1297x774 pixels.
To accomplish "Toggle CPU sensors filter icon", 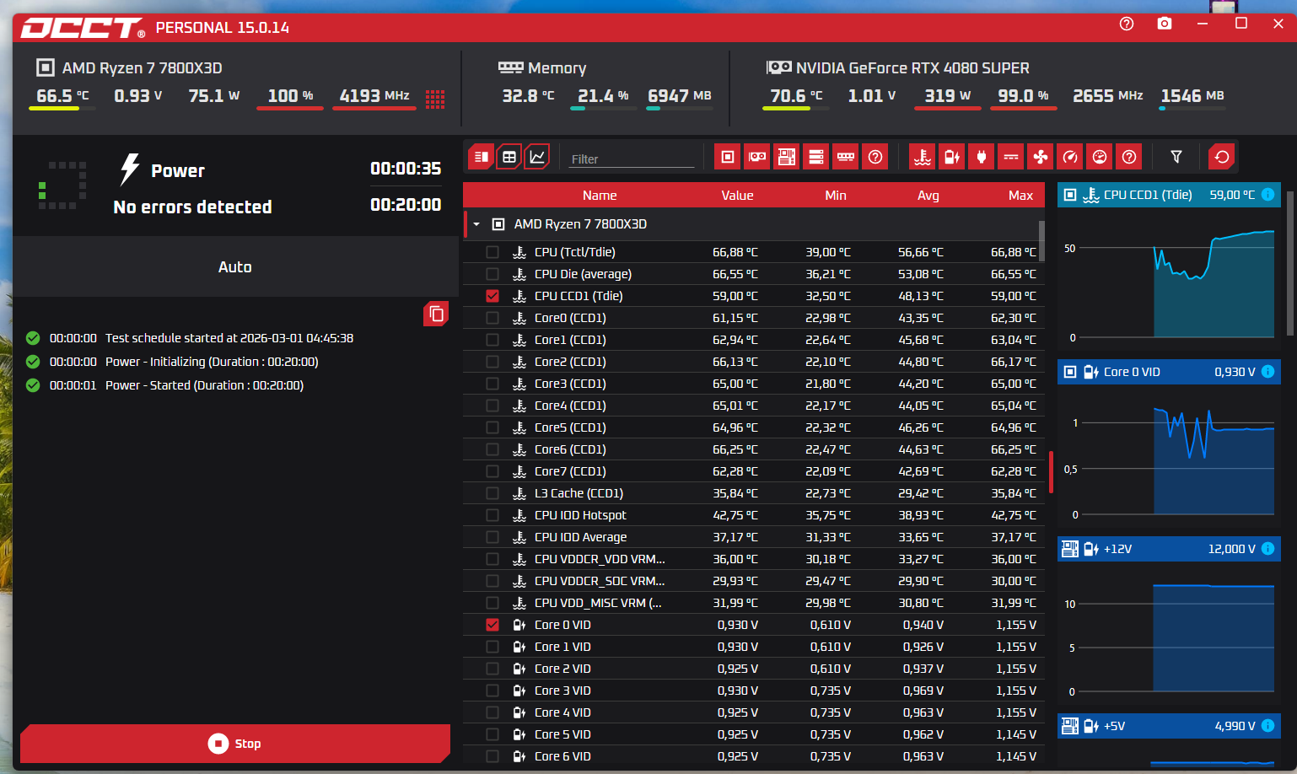I will point(728,157).
